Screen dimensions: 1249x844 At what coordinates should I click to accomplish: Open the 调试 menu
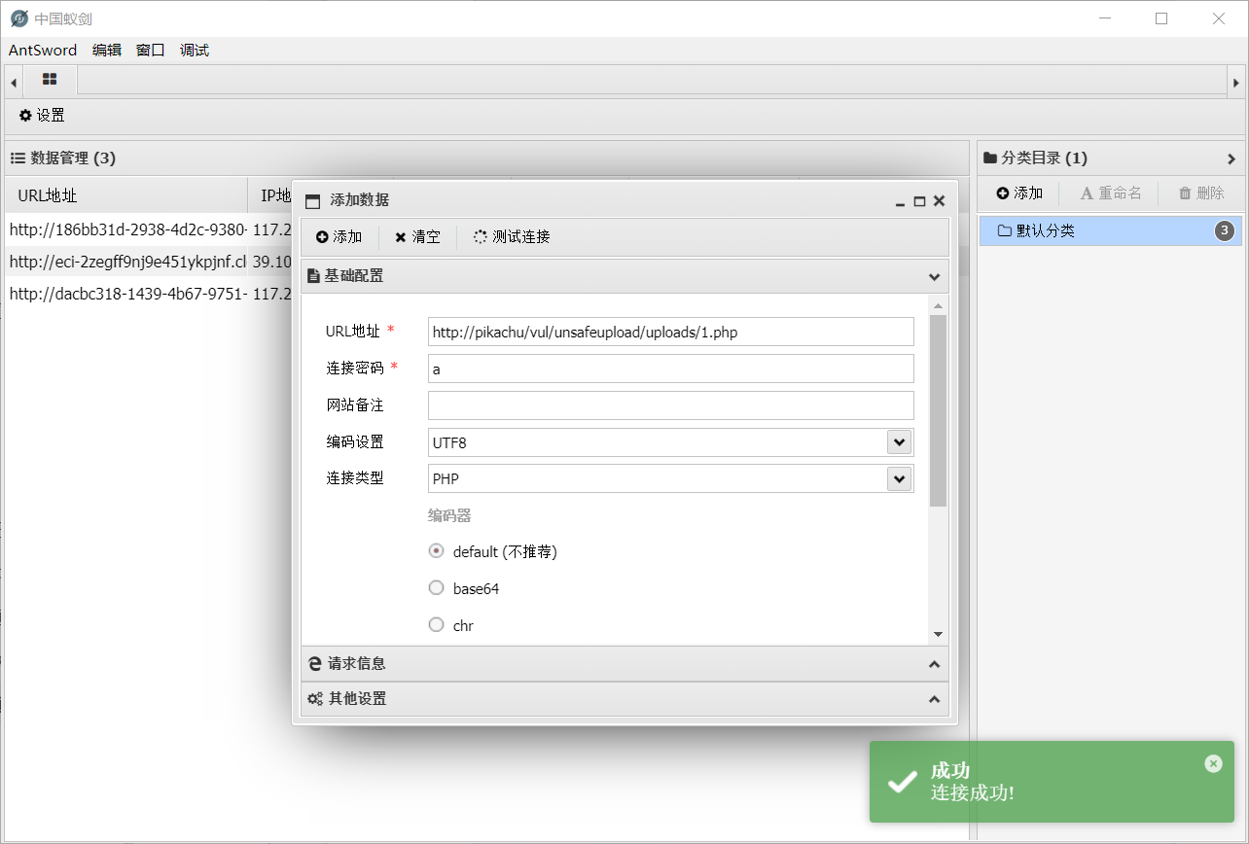pos(195,51)
